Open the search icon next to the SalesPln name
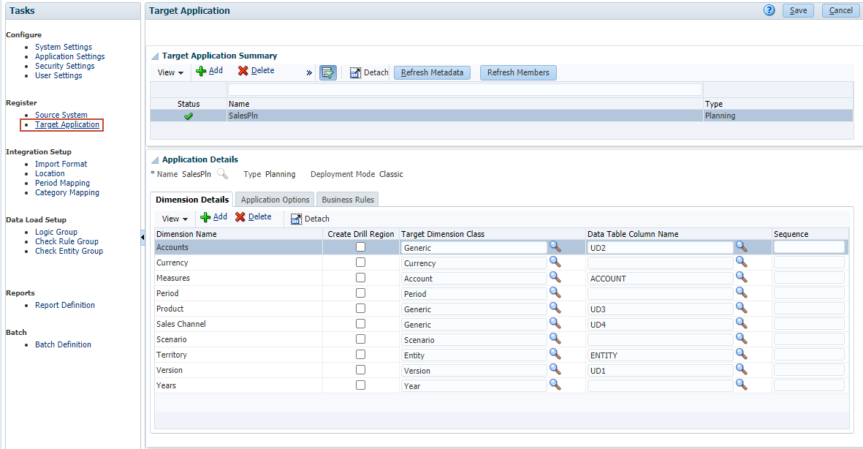Image resolution: width=863 pixels, height=449 pixels. tap(222, 174)
